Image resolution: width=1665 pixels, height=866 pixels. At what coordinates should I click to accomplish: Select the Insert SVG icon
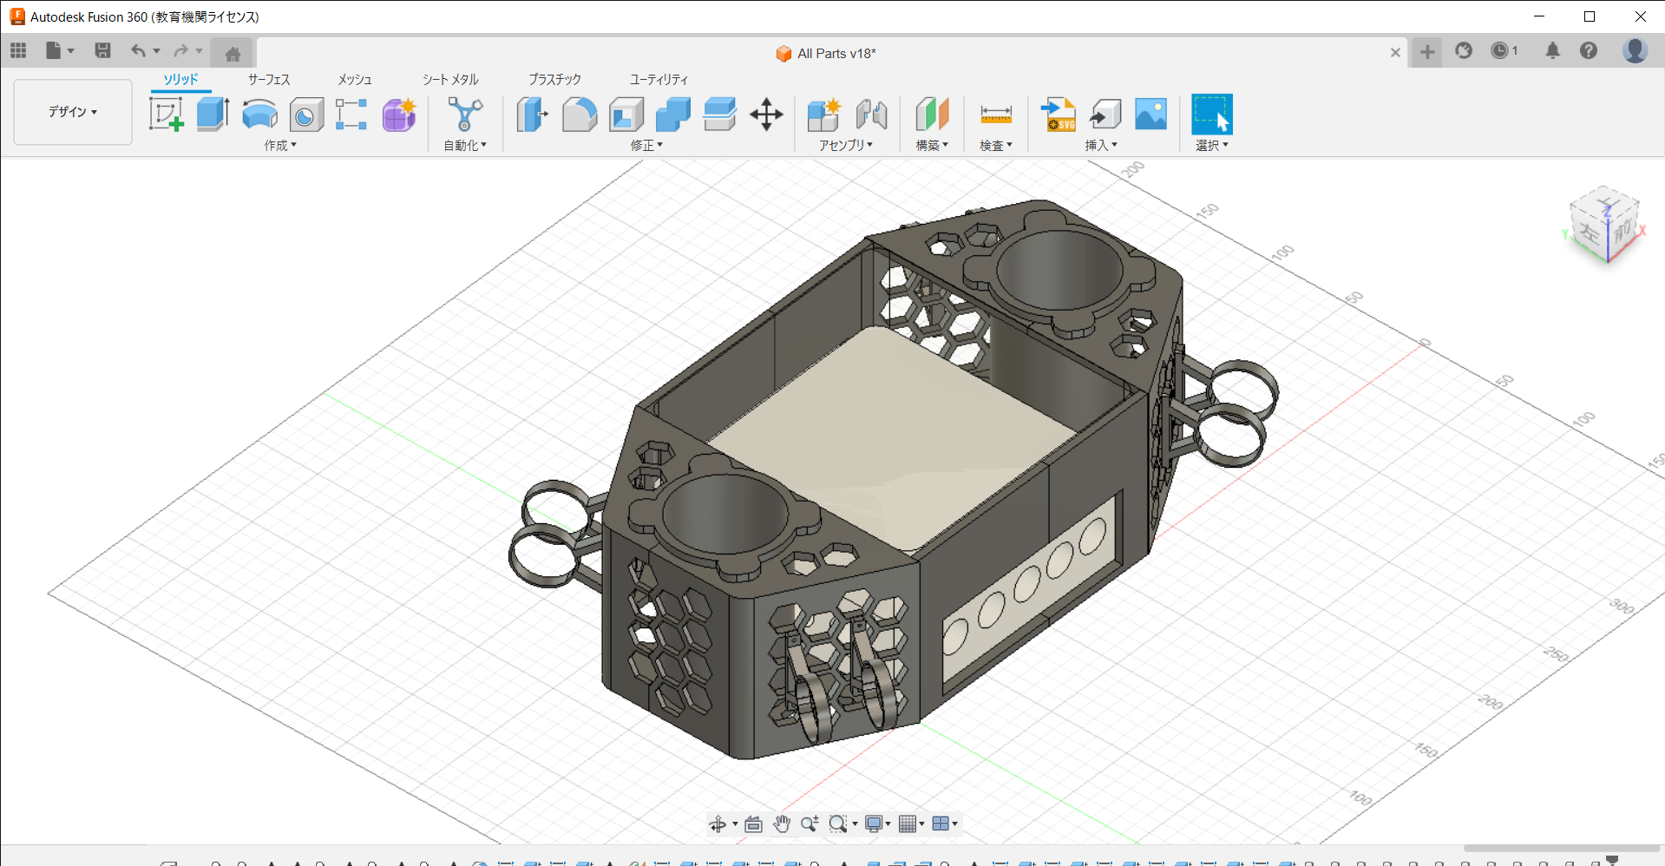click(x=1058, y=115)
